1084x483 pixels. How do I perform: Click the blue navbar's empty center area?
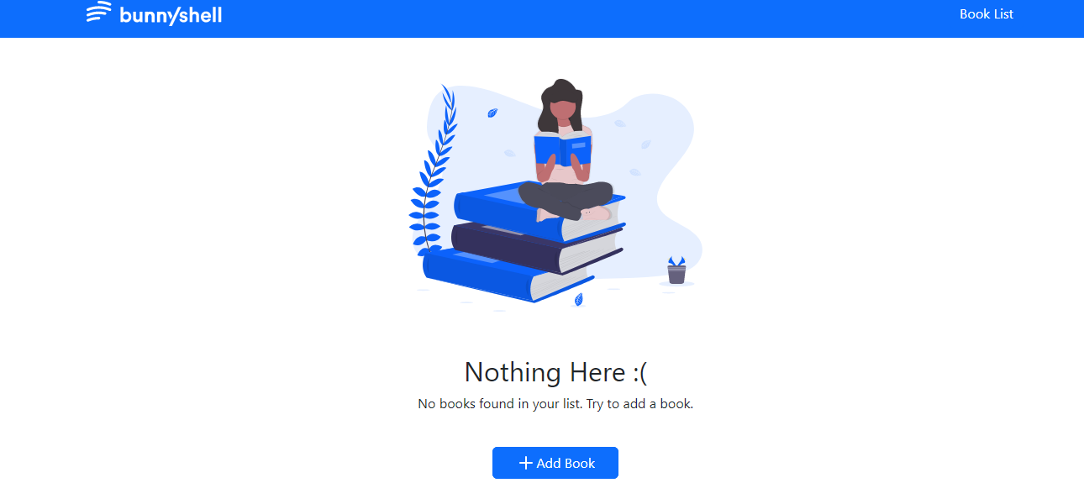[588, 18]
